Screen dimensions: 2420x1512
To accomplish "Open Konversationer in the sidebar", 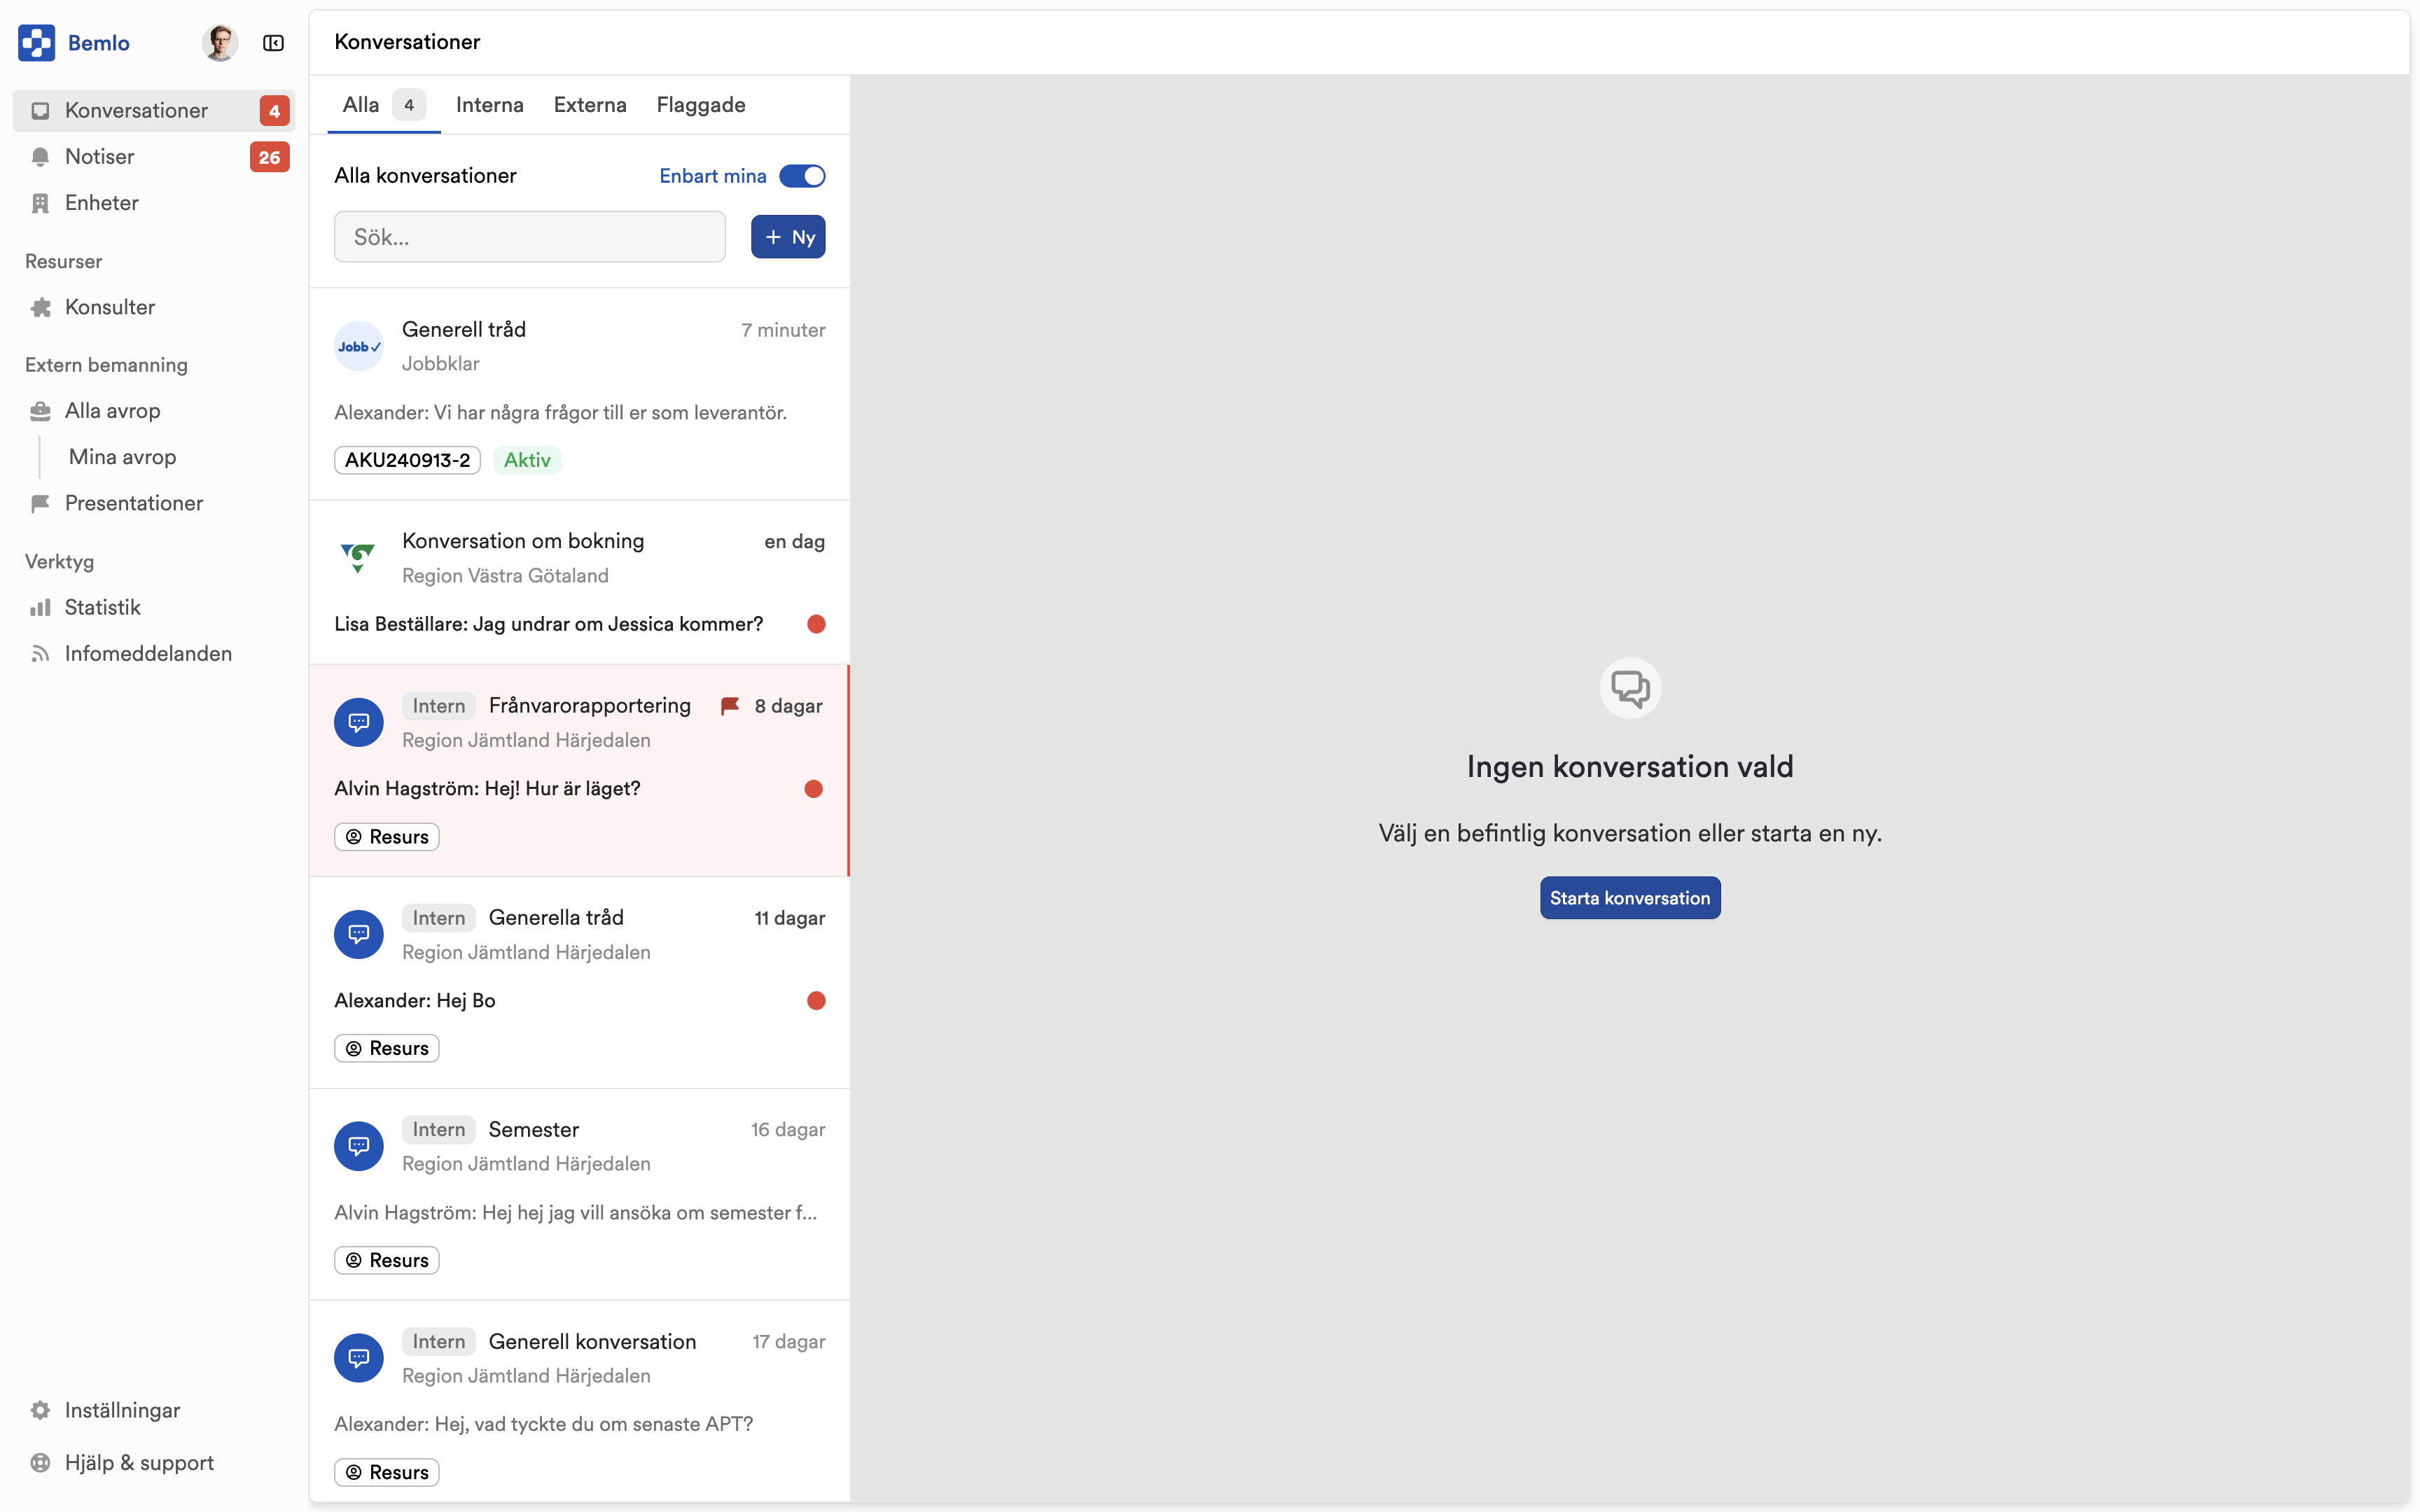I will [154, 111].
